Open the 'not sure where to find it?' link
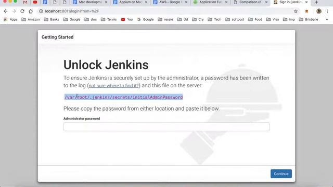The height and width of the screenshot is (187, 333). click(113, 86)
